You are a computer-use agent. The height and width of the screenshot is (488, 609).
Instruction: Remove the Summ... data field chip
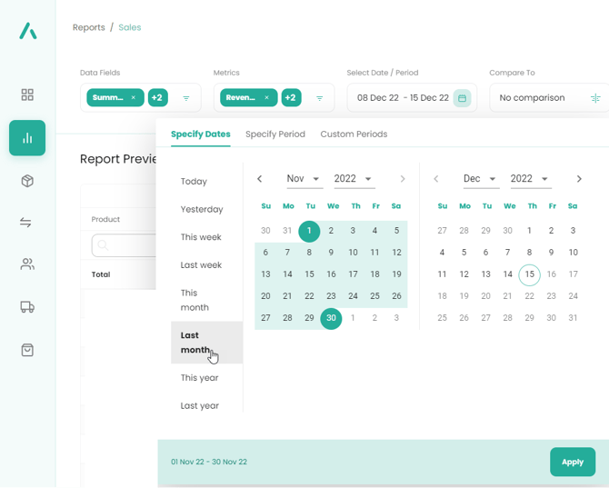[134, 98]
